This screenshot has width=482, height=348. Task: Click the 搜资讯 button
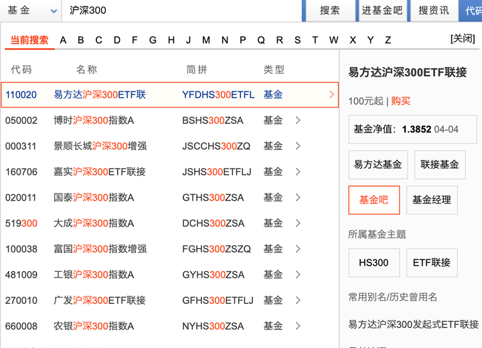(x=434, y=11)
